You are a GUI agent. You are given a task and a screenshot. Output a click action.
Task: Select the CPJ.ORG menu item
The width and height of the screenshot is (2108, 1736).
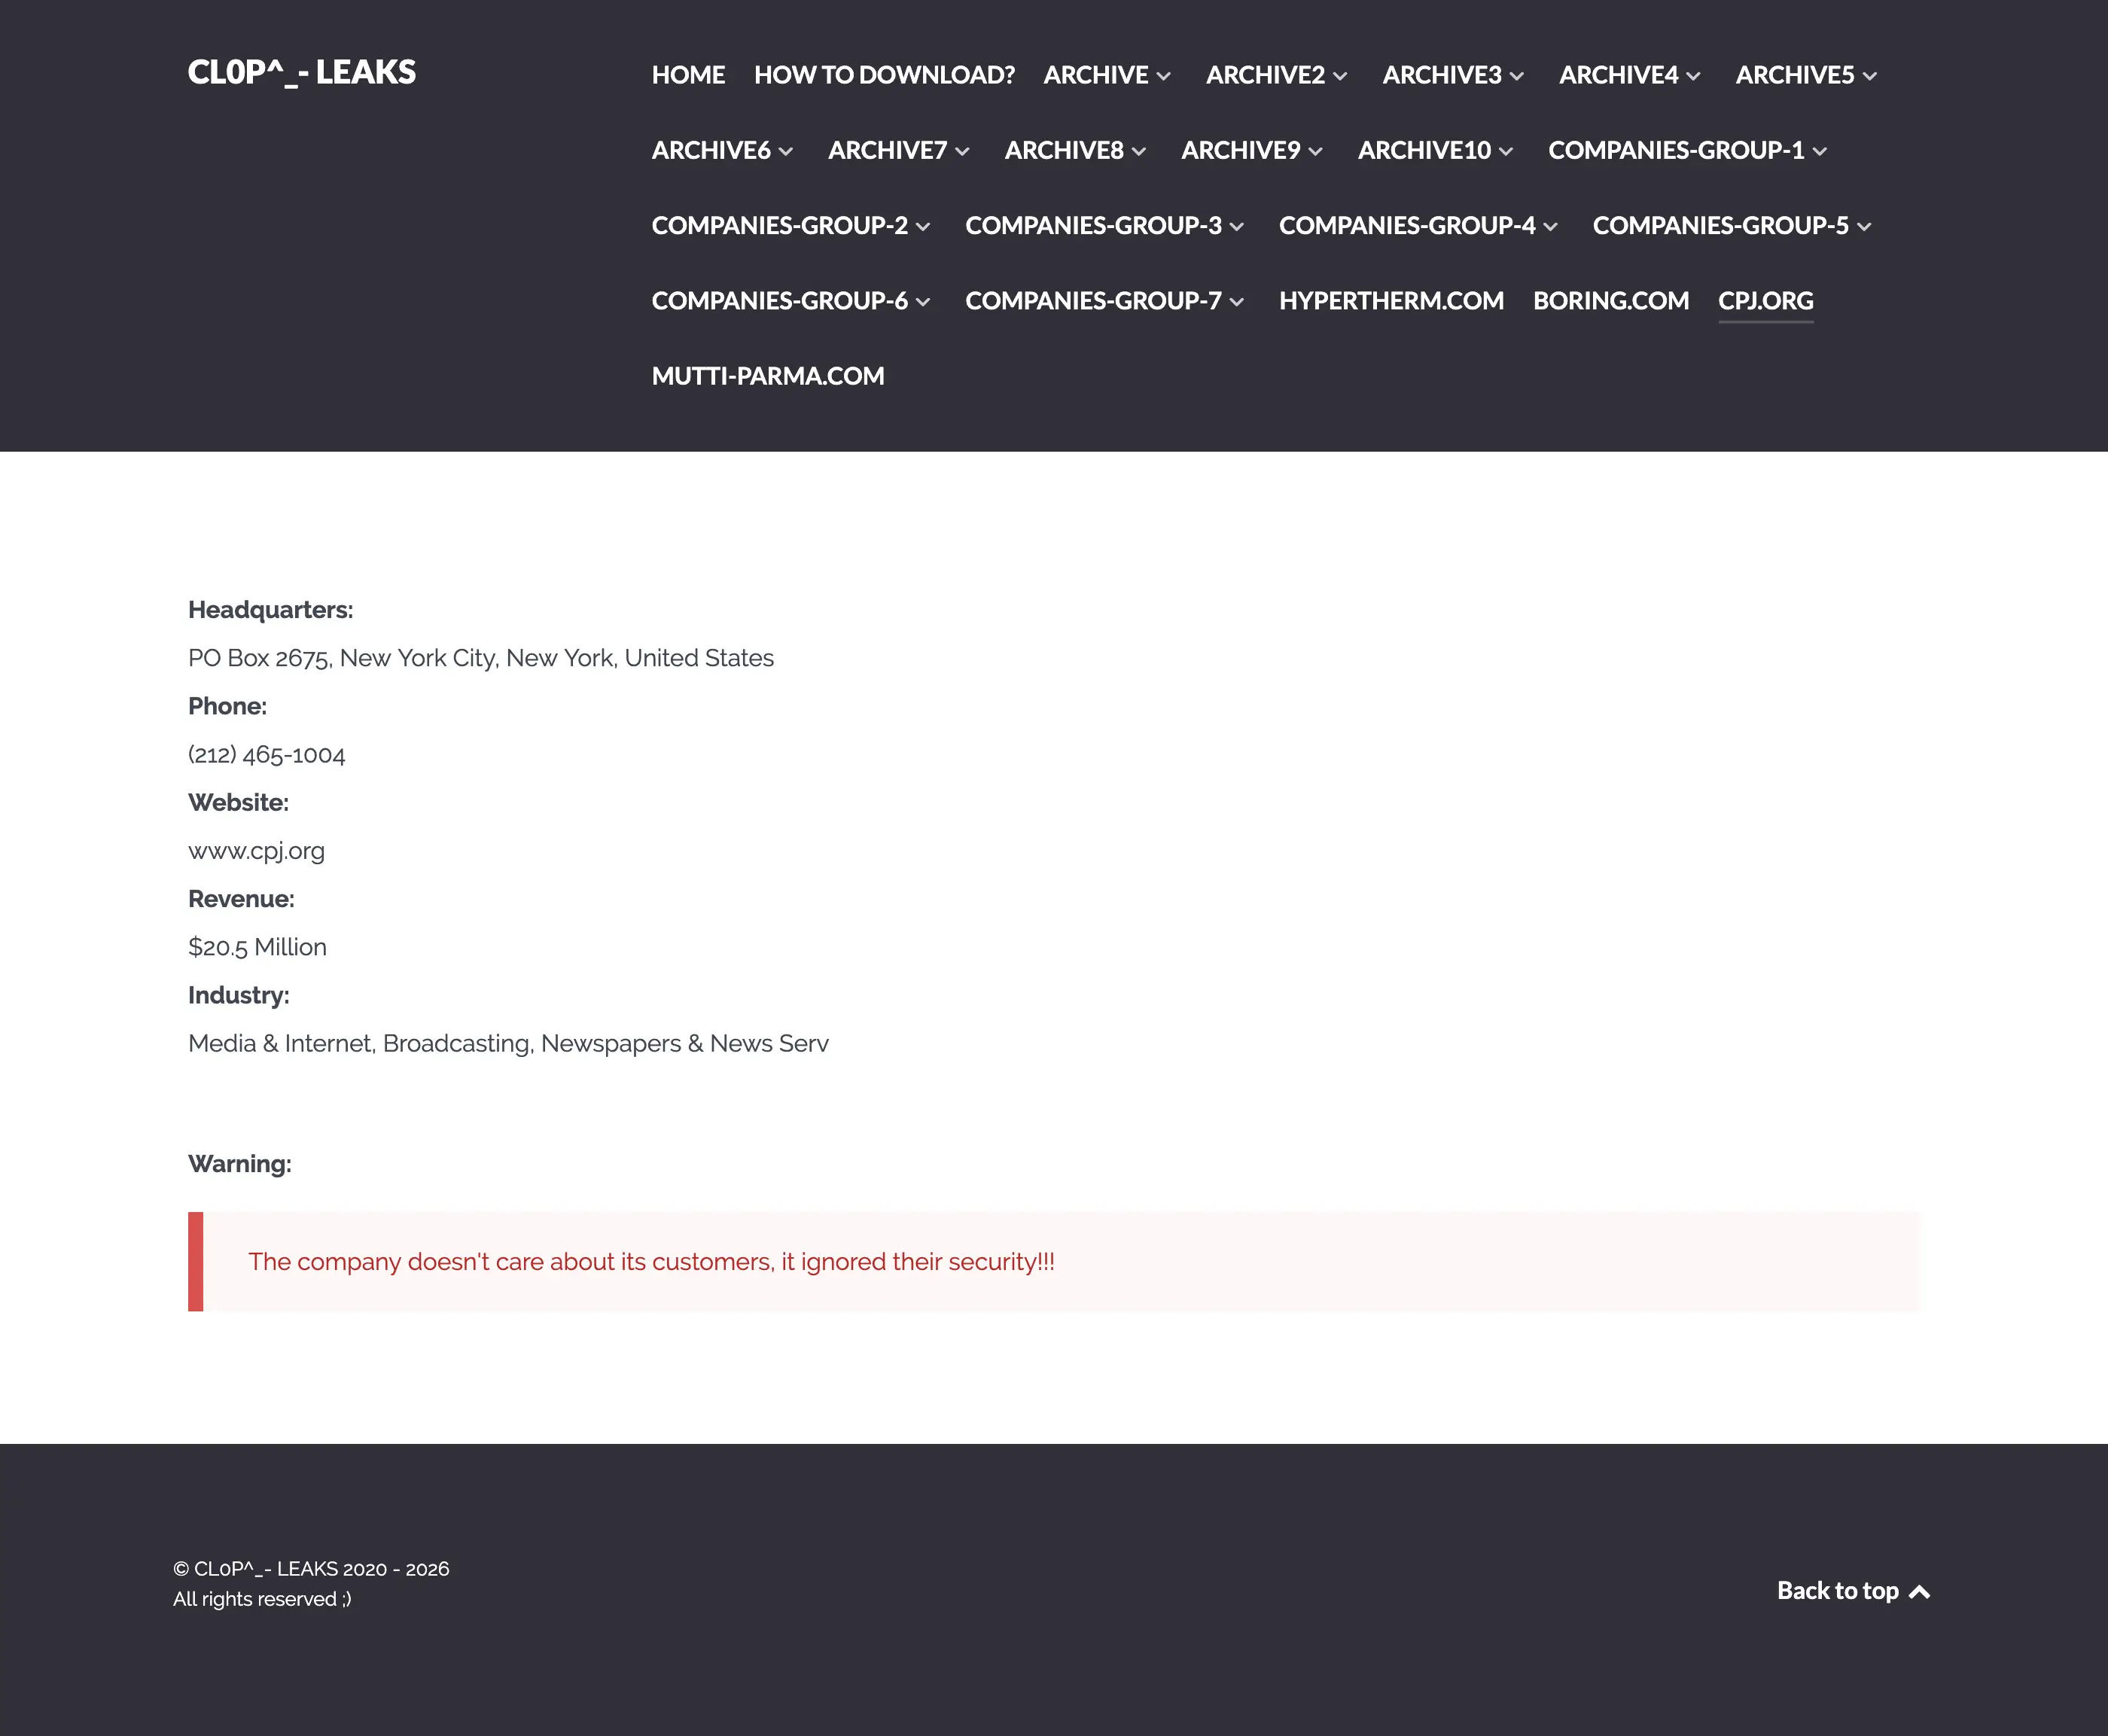tap(1765, 300)
